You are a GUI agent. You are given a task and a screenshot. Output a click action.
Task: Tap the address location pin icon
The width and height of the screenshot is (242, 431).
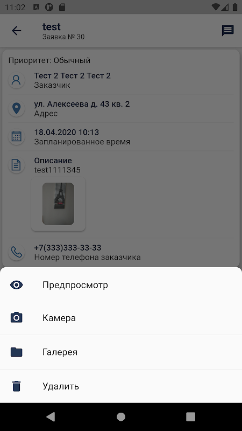coord(17,108)
